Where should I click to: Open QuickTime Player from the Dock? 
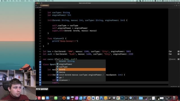tap(130, 98)
